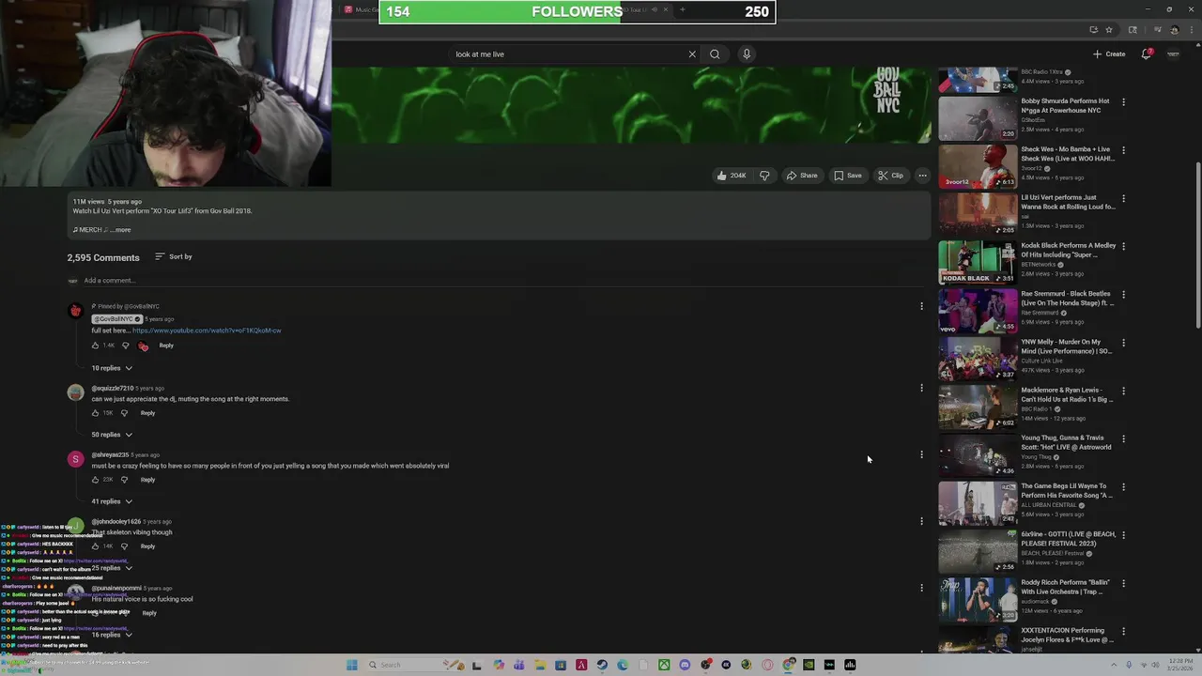1202x676 pixels.
Task: Reply to the pinned GovBallNYC comment
Action: [166, 346]
